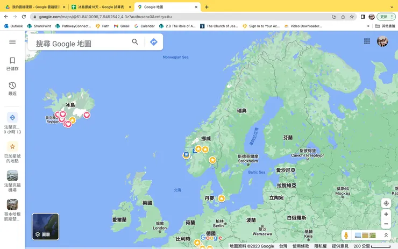Screen dimensions: 398x249
Task: Open the Google apps grid
Action: (x=367, y=41)
